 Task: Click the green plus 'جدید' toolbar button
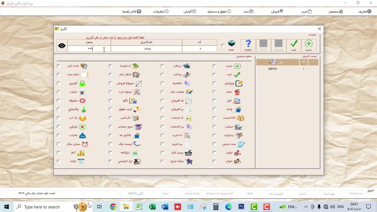[x=308, y=45]
